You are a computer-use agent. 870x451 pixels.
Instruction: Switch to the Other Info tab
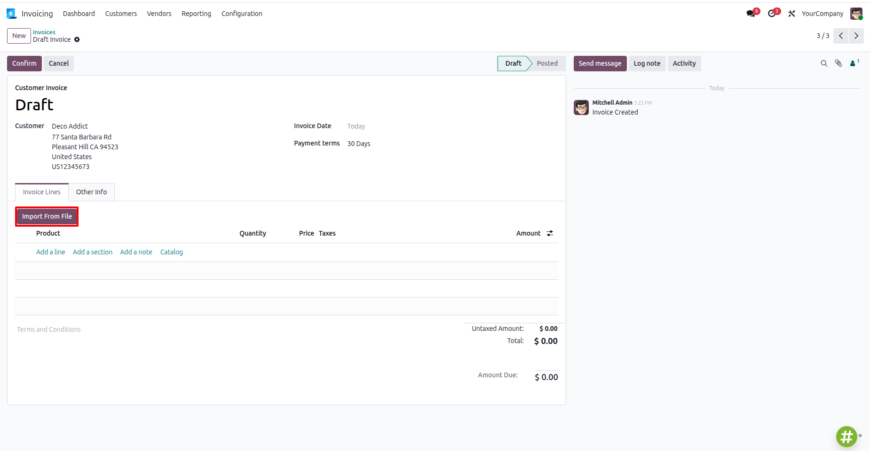click(x=92, y=192)
